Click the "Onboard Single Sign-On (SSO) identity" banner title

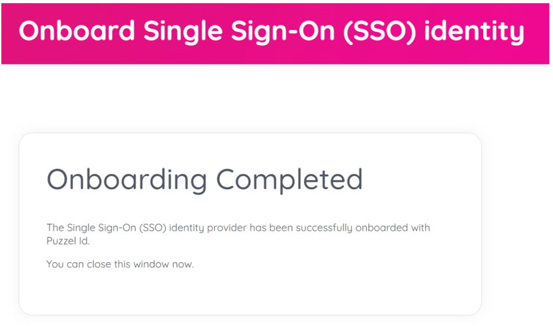click(x=271, y=31)
